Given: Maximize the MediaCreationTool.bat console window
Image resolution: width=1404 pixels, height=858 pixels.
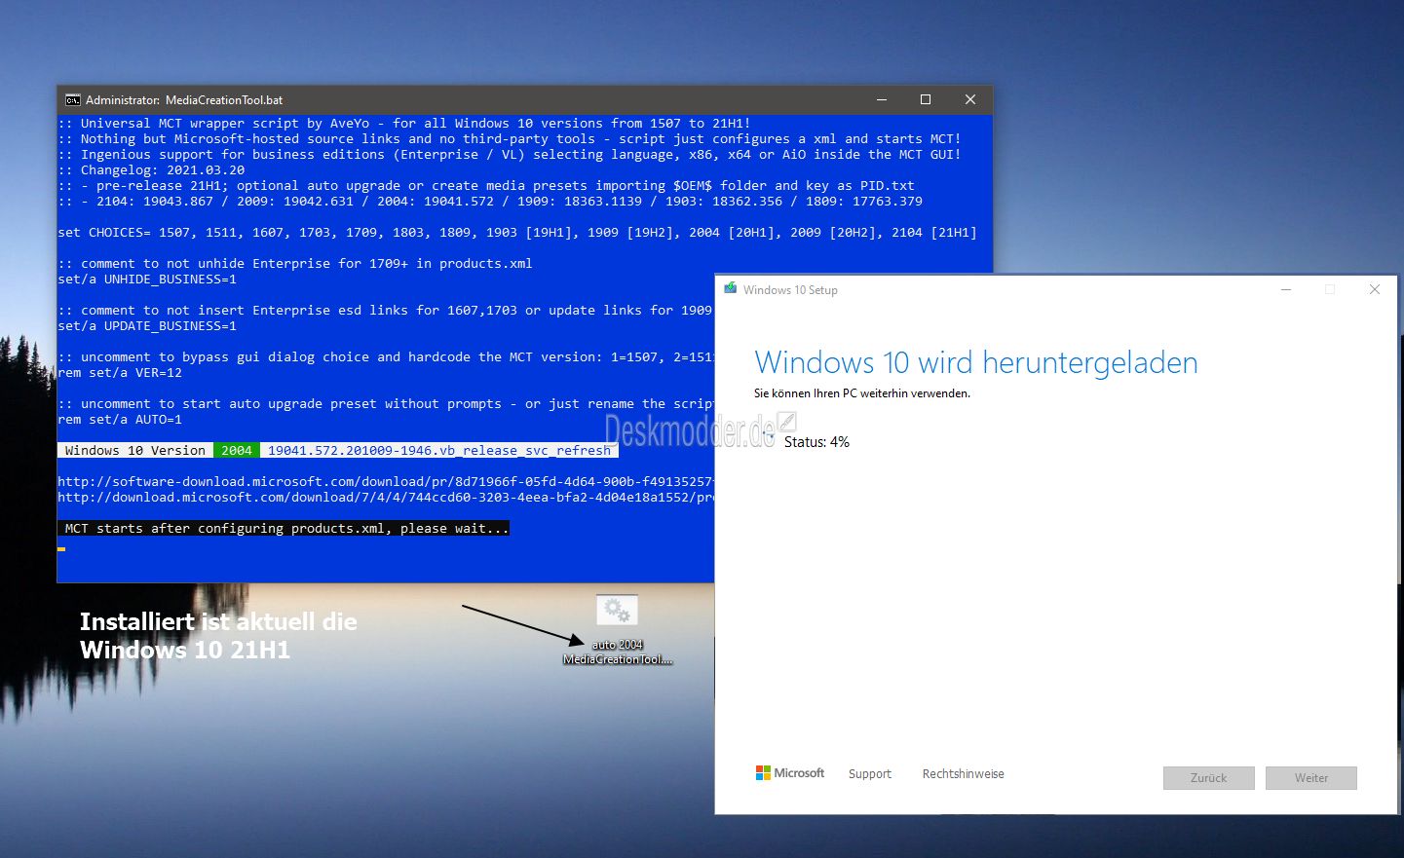Looking at the screenshot, I should tap(926, 99).
